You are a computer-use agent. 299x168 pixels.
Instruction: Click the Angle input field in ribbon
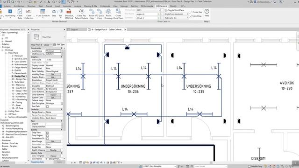[147, 14]
